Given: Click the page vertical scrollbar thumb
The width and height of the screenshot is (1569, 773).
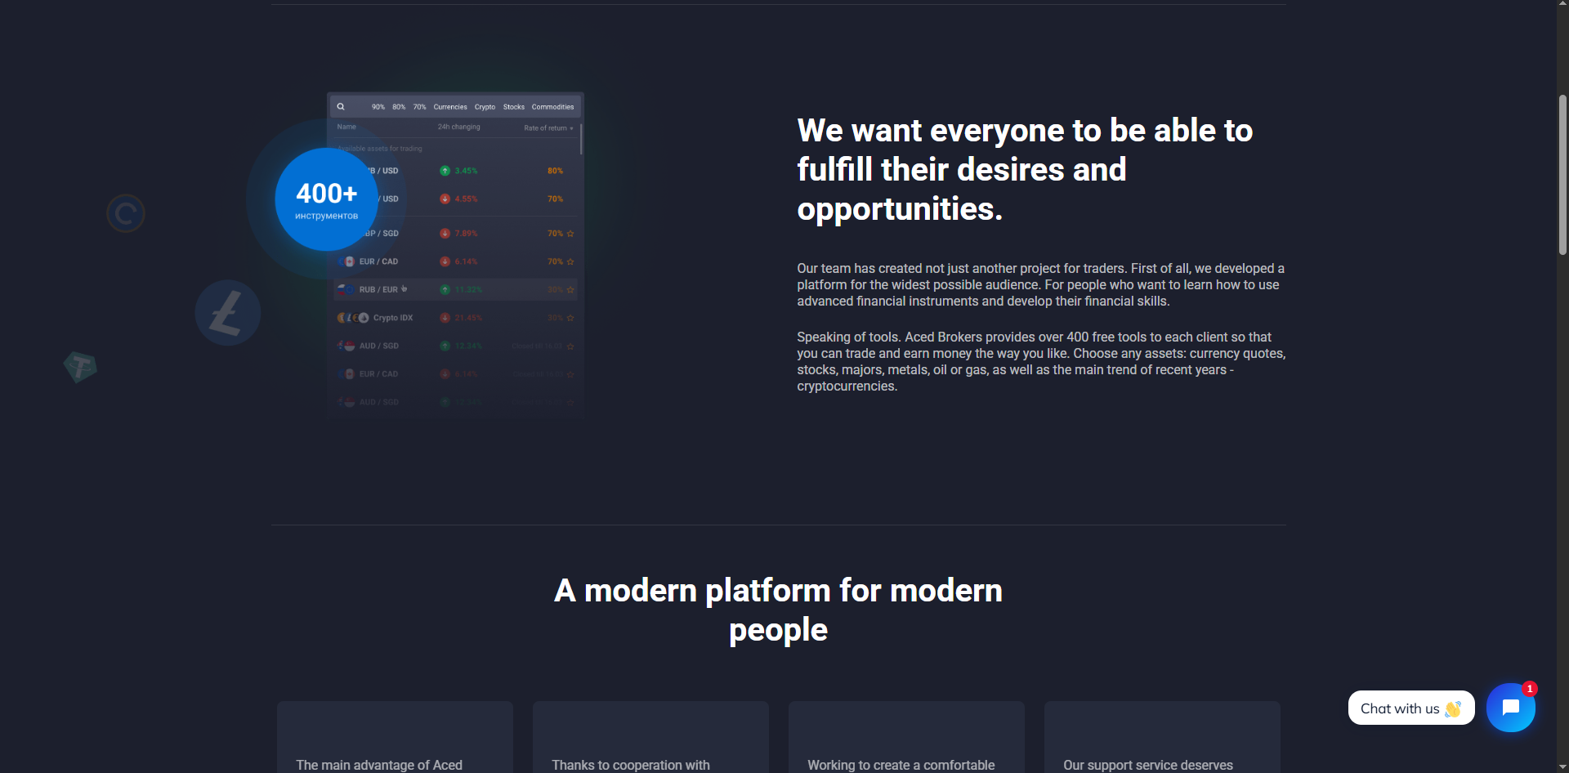Looking at the screenshot, I should click(1562, 175).
